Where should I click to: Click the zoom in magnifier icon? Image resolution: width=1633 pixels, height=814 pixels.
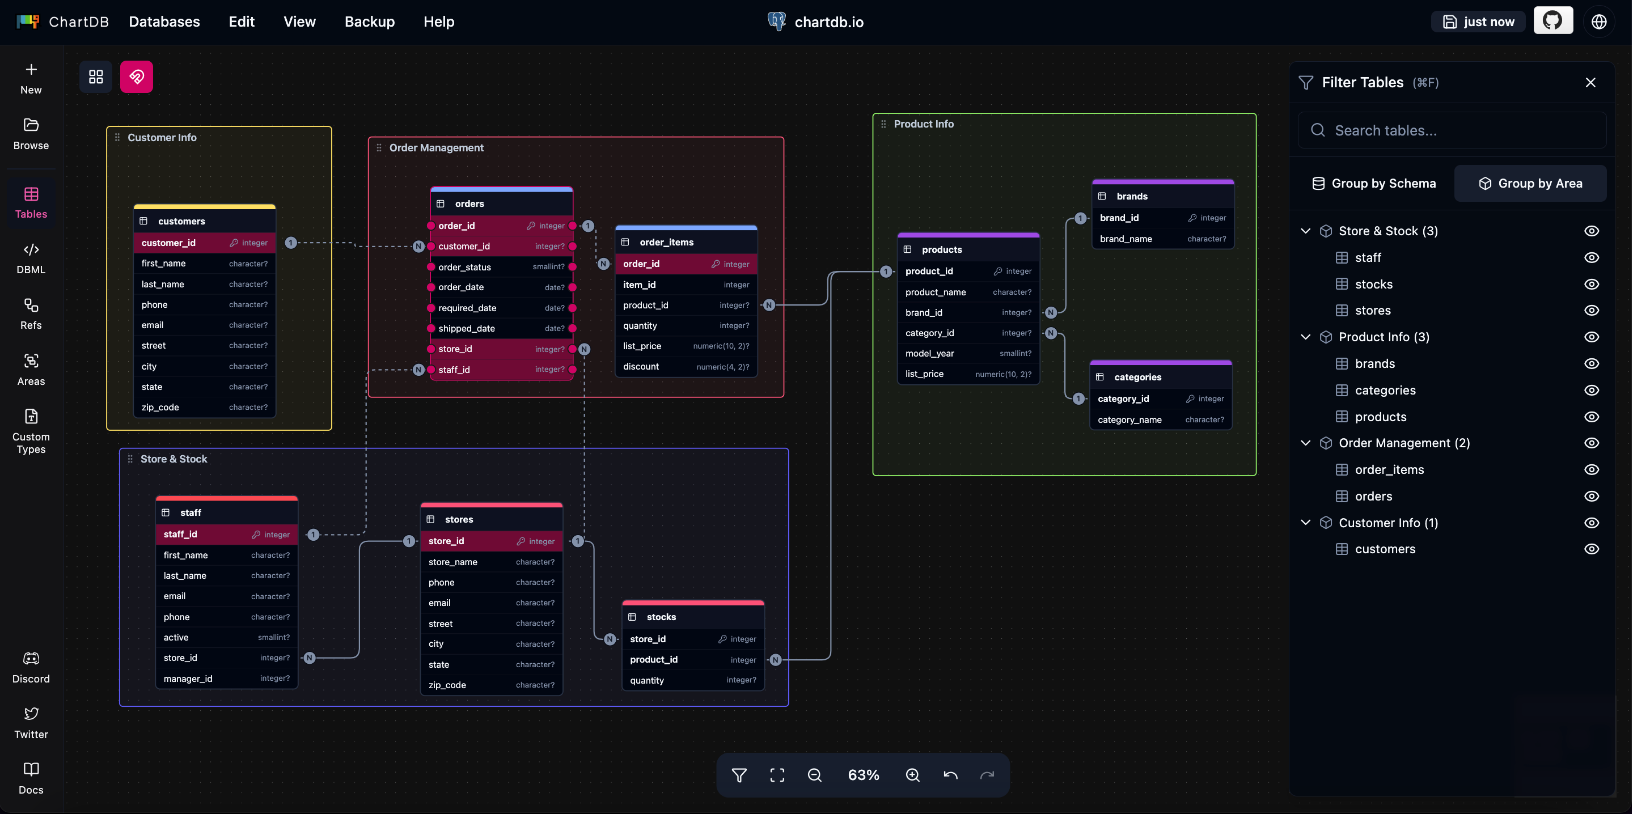(x=912, y=775)
